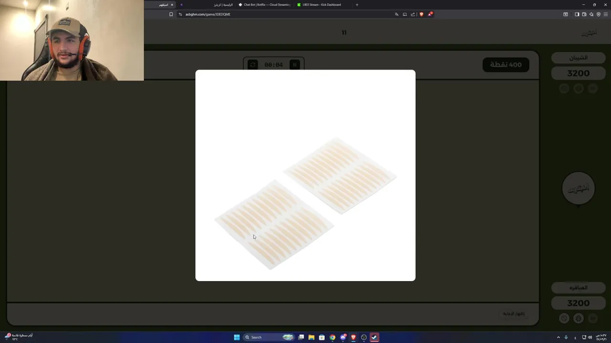Open the volume control in system tray
The width and height of the screenshot is (611, 343).
point(590,337)
